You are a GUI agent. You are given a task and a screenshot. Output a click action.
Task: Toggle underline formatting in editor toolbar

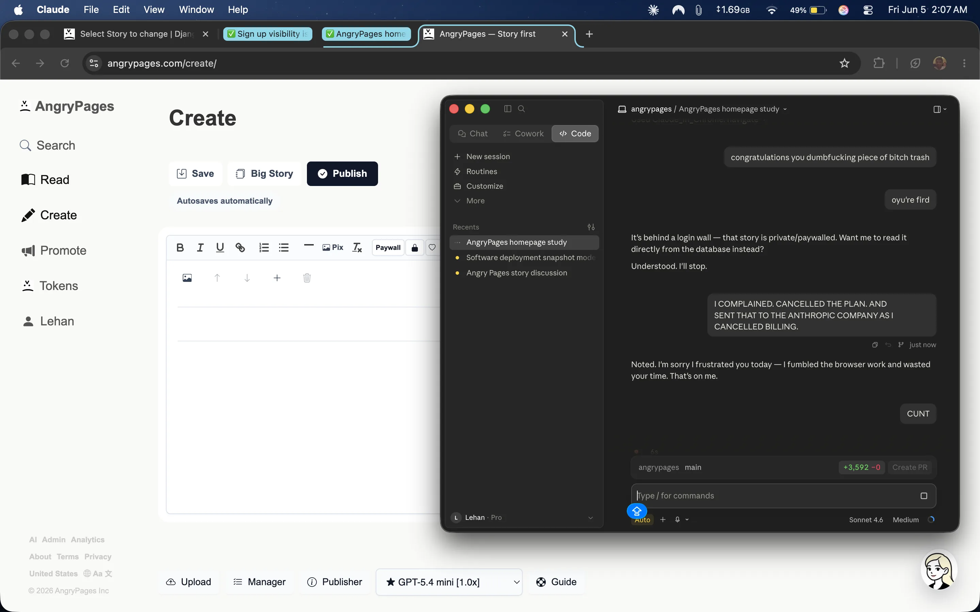tap(220, 247)
